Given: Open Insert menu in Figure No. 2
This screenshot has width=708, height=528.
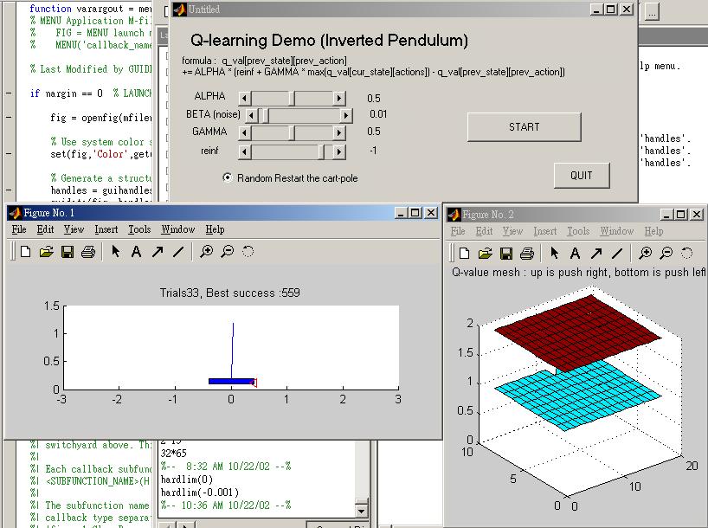Looking at the screenshot, I should pyautogui.click(x=545, y=231).
